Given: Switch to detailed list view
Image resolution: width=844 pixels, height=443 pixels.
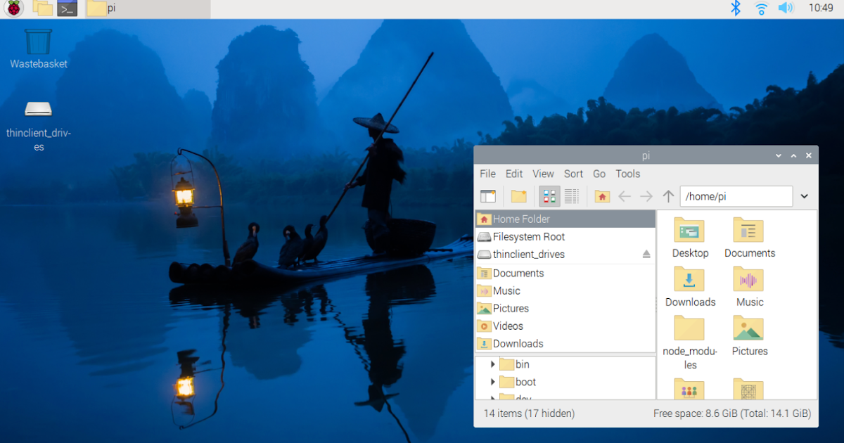Looking at the screenshot, I should point(571,196).
